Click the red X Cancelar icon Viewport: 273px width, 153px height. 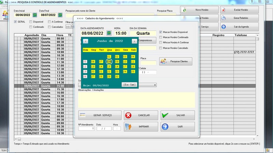click(x=128, y=115)
